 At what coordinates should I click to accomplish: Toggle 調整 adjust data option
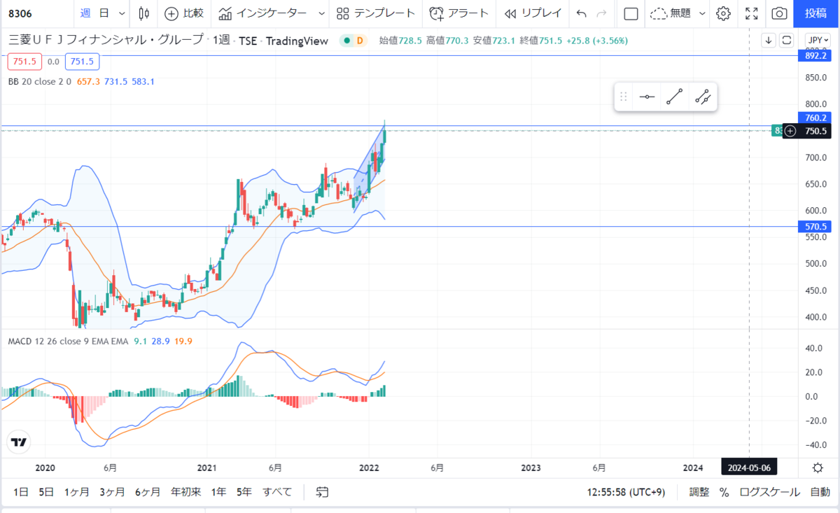(699, 492)
